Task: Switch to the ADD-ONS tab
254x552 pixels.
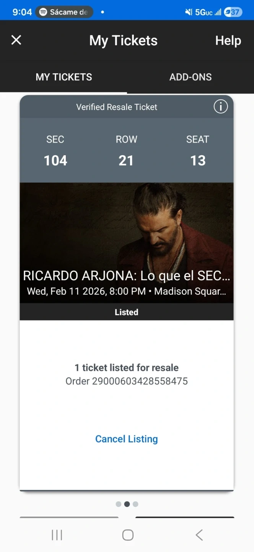Action: coord(190,77)
